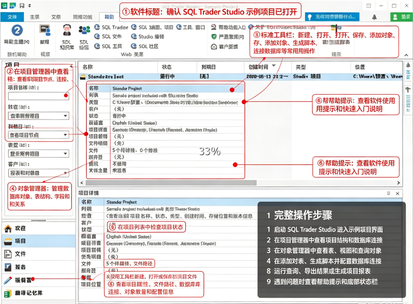Select the 帮助 ribbon tab
413x304 pixels.
pos(109,17)
